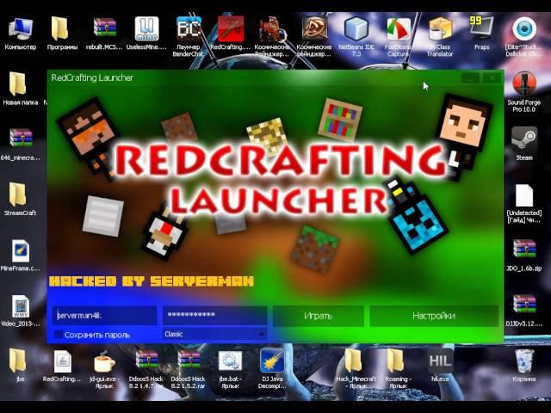The height and width of the screenshot is (413, 551).
Task: Open the first Космические рейнджеры icon
Action: (x=271, y=28)
